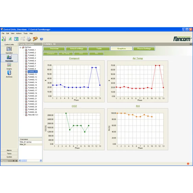Open the Alarms sidebar section
The width and height of the screenshot is (193, 193).
(9, 150)
